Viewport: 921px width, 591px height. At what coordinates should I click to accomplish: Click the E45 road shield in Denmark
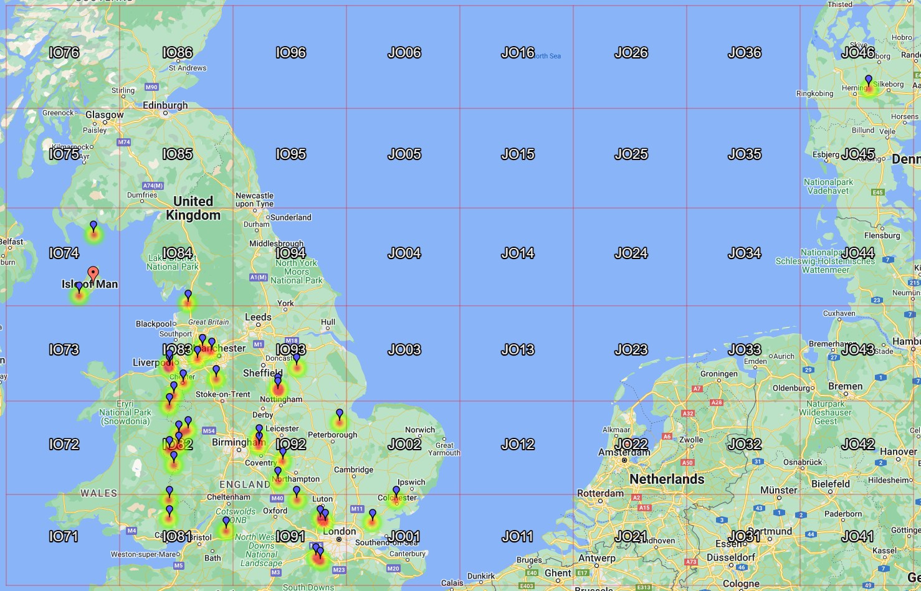878,192
